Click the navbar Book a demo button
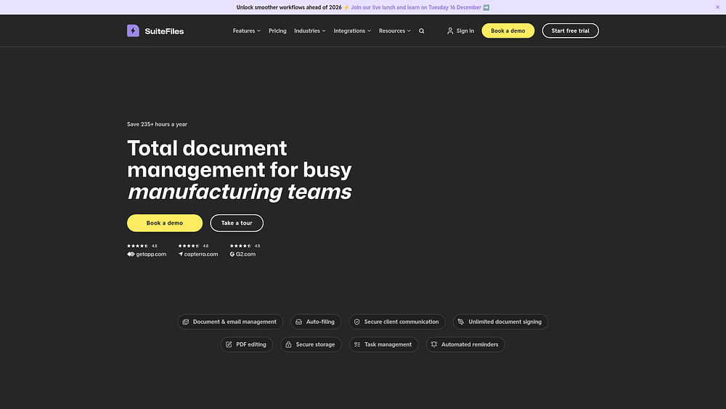The height and width of the screenshot is (409, 726). 508,31
